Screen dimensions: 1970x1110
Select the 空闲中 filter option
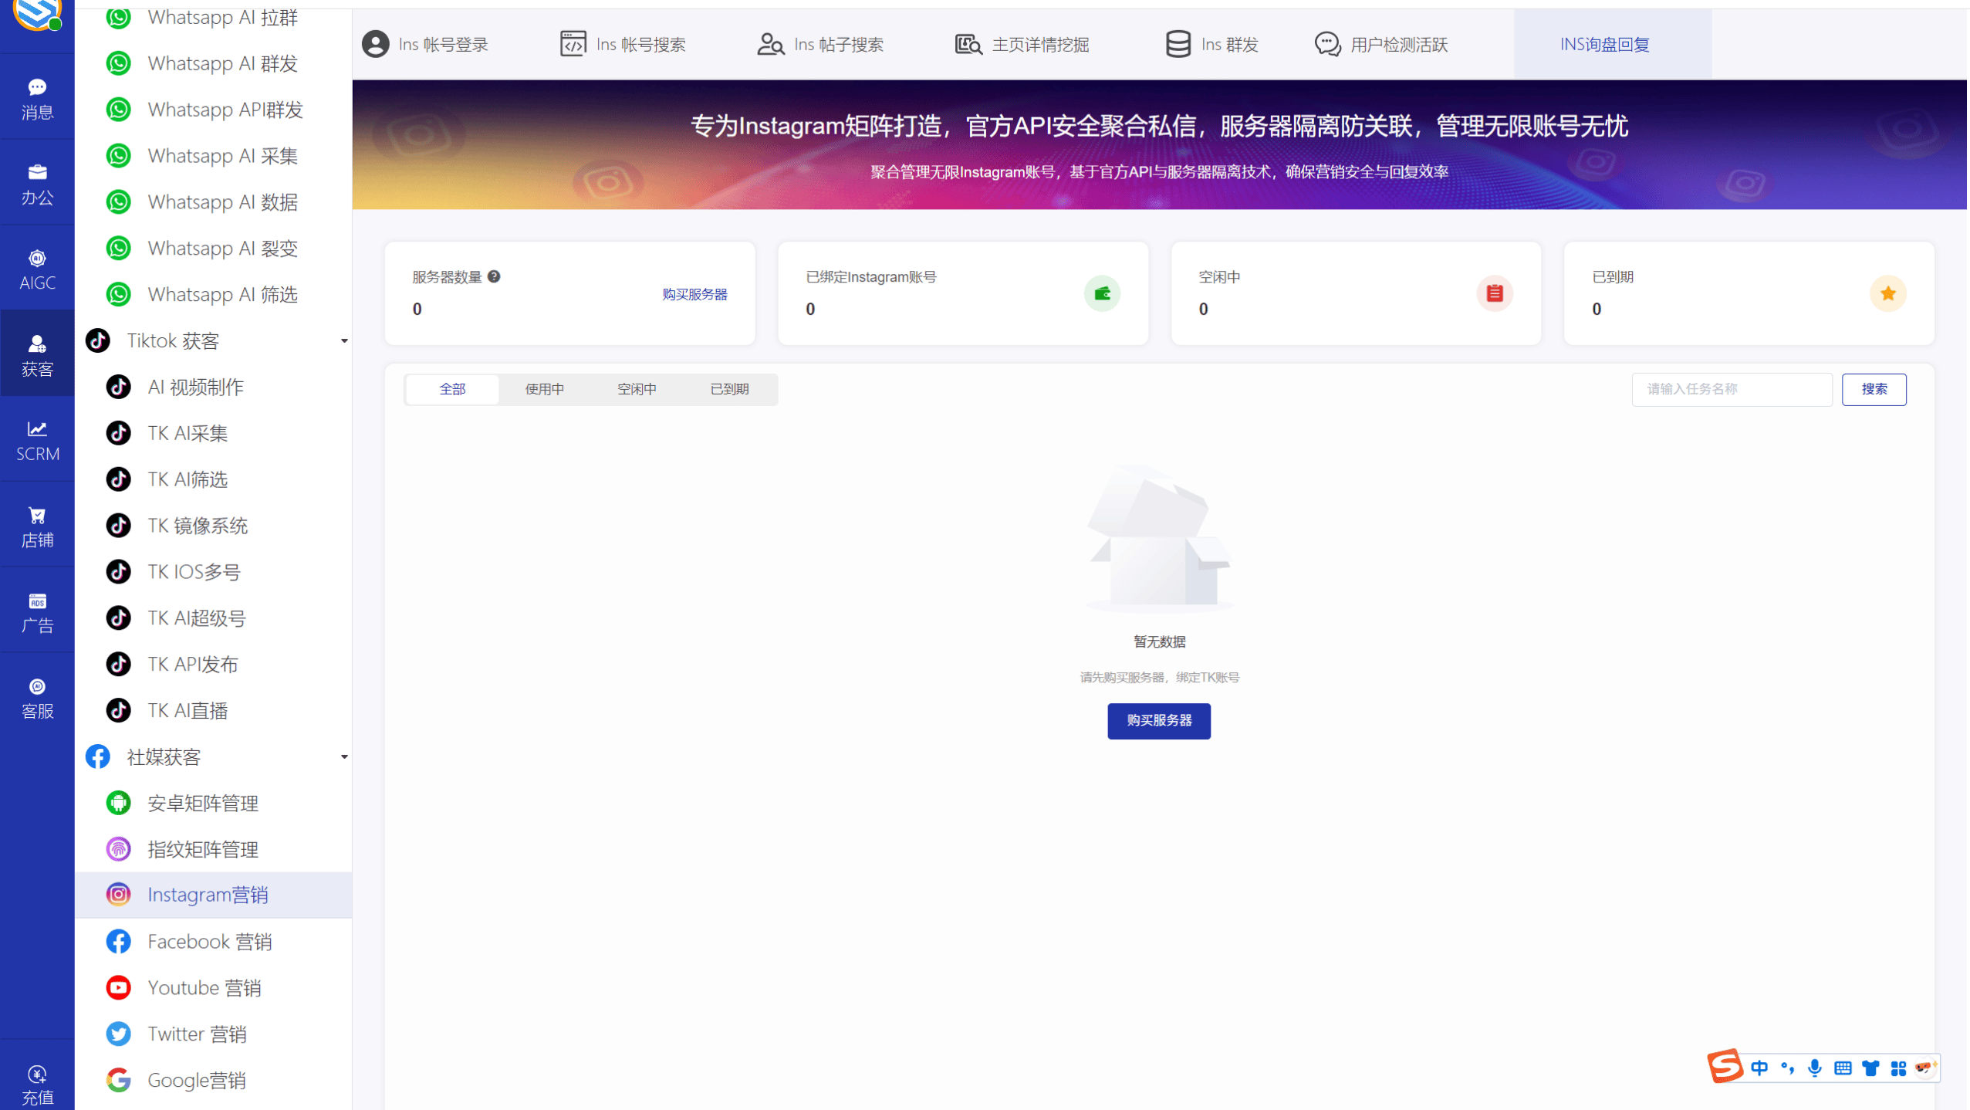[637, 389]
